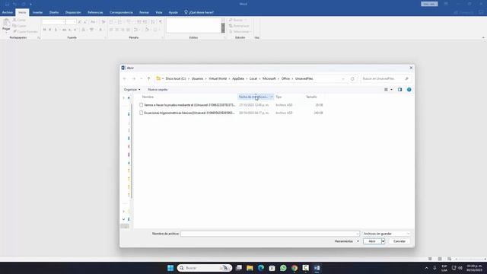This screenshot has height=274, width=487.
Task: Click the Nombre de archivo input field
Action: click(x=270, y=234)
